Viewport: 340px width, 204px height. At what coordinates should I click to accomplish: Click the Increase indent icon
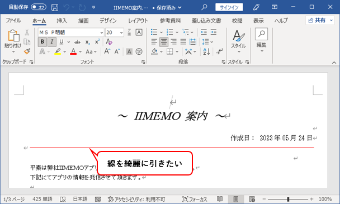point(214,32)
